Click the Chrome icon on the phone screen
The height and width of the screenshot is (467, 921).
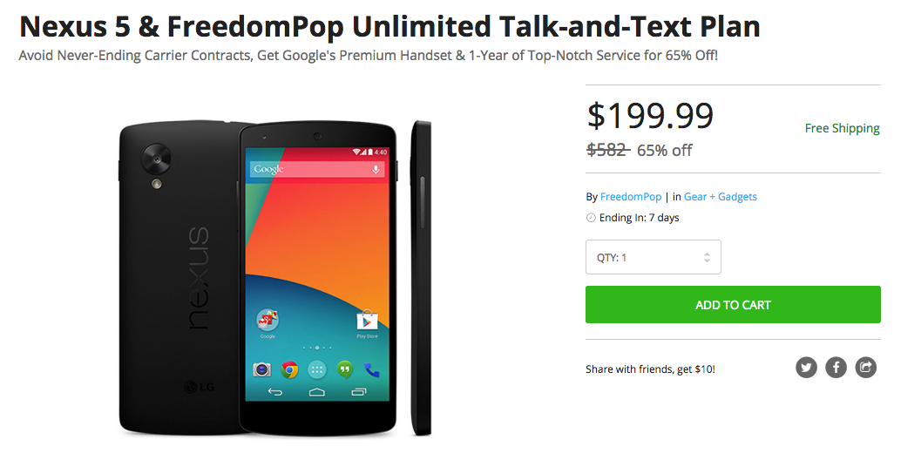(289, 369)
